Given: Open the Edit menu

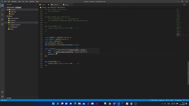Looking at the screenshot, I should 9,1.
